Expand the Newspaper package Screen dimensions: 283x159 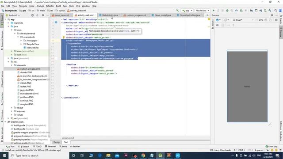(21, 41)
